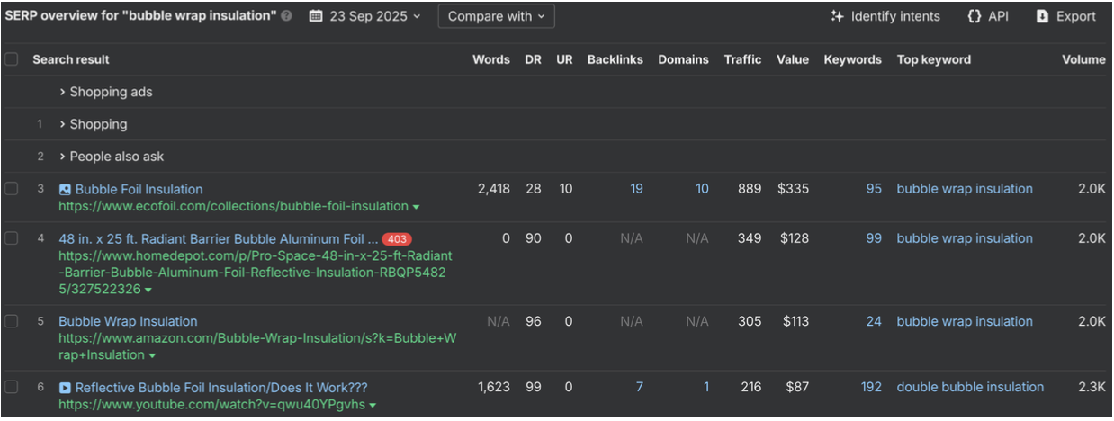Image resolution: width=1114 pixels, height=421 pixels.
Task: Click the API curly braces icon
Action: (975, 16)
